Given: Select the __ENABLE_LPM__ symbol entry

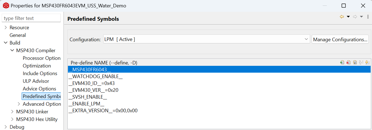Looking at the screenshot, I should 87,104.
